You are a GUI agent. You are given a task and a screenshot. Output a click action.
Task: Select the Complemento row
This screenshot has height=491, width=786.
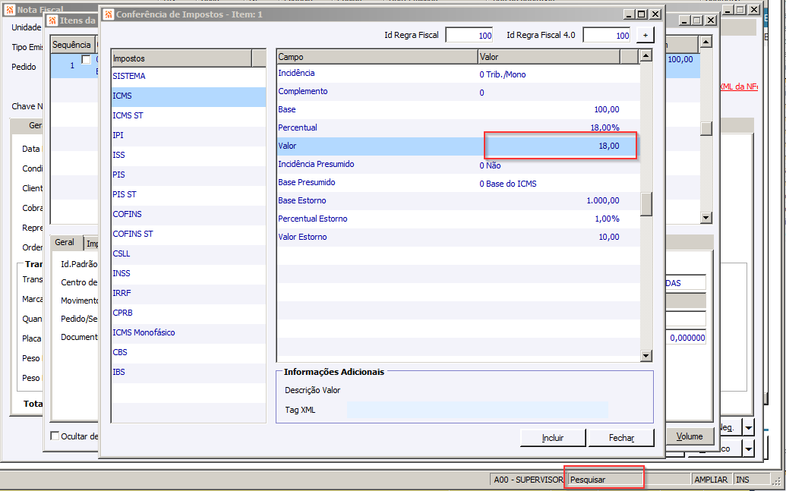[x=458, y=92]
